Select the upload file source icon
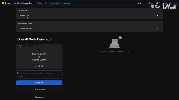179x100 pixels. click(x=36, y=66)
